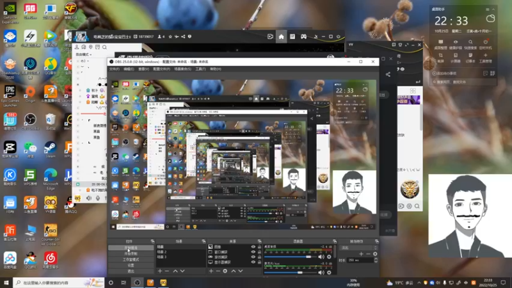Viewport: 512px width, 288px height.
Task: Select the OBS Studio desktop shortcut
Action: 30,122
